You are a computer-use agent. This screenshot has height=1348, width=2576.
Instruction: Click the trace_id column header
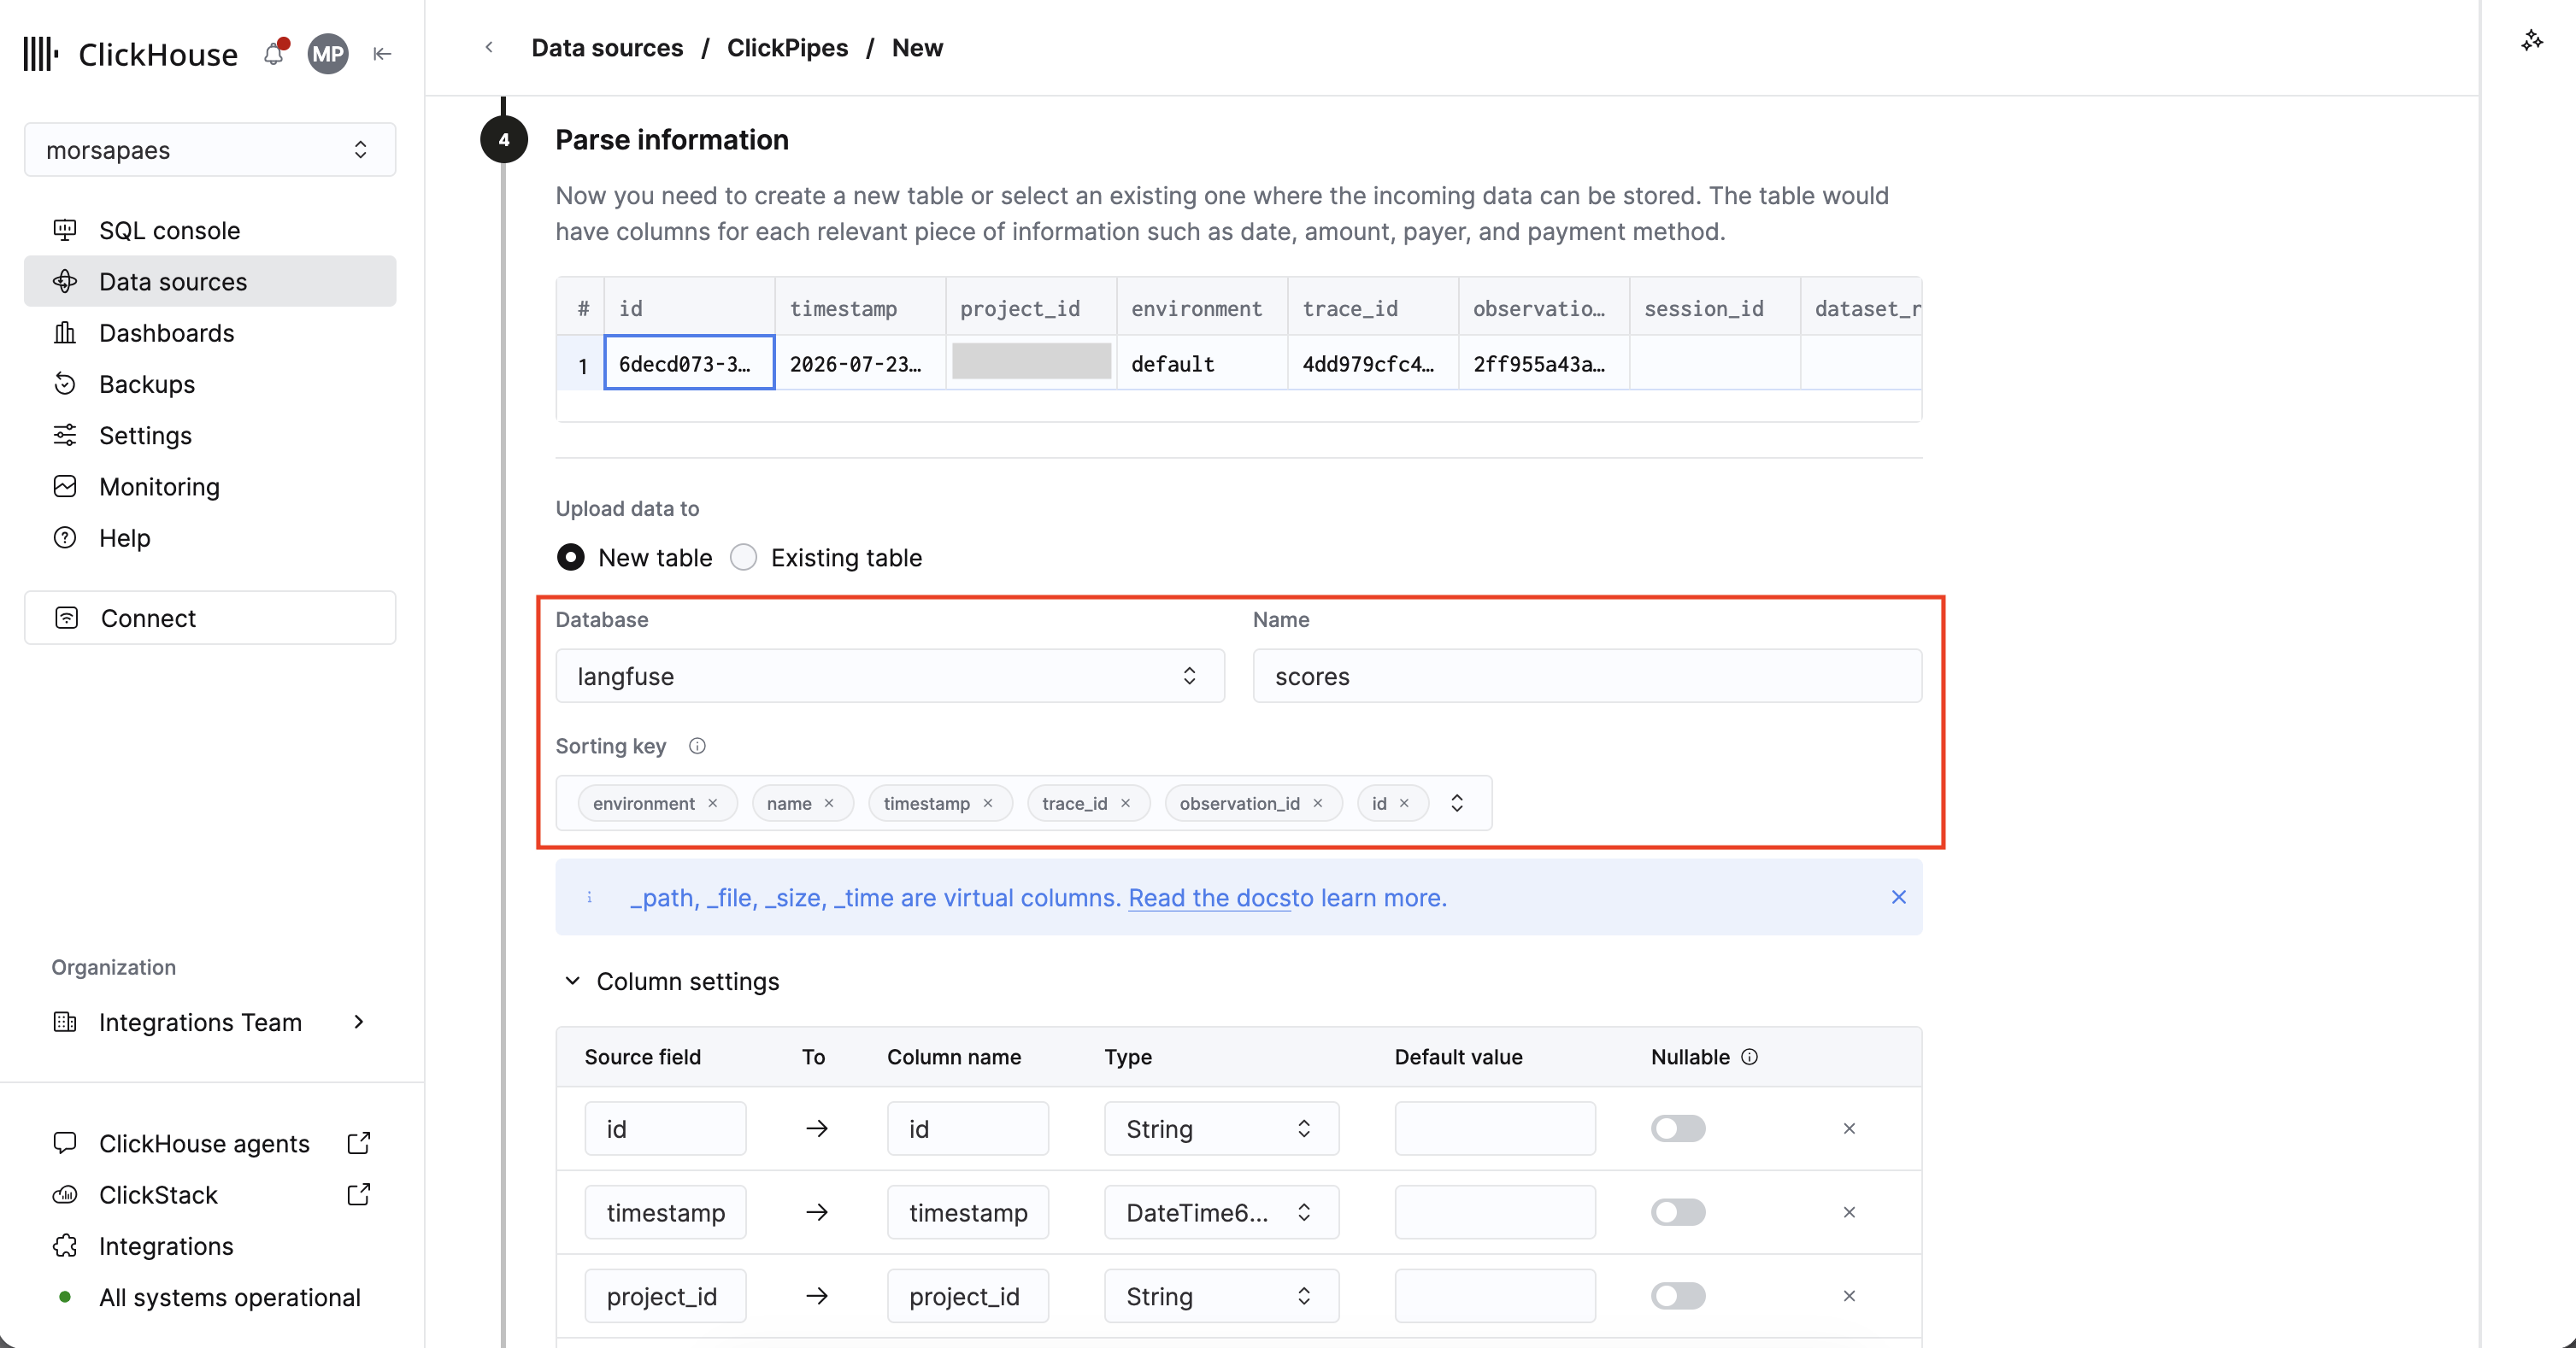(1373, 308)
